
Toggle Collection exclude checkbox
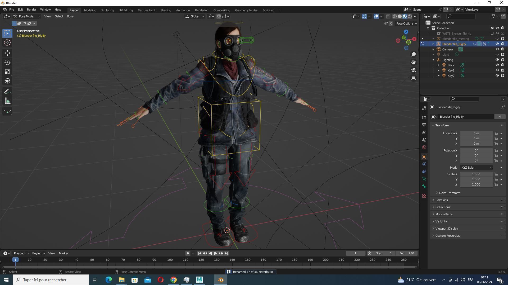click(x=492, y=28)
